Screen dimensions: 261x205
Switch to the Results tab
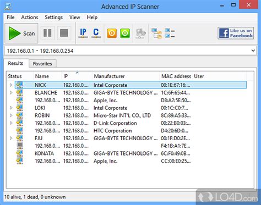pos(16,63)
